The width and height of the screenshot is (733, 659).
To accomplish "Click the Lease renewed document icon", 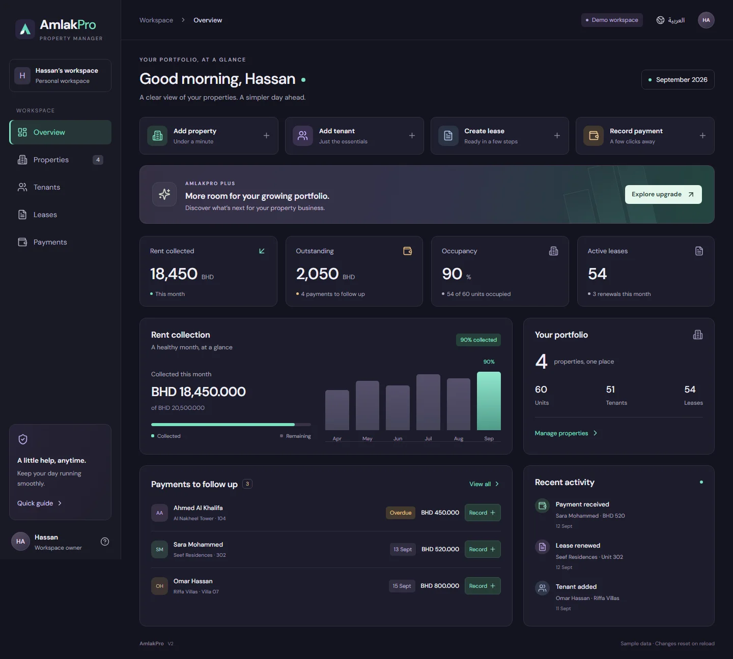I will click(x=542, y=547).
